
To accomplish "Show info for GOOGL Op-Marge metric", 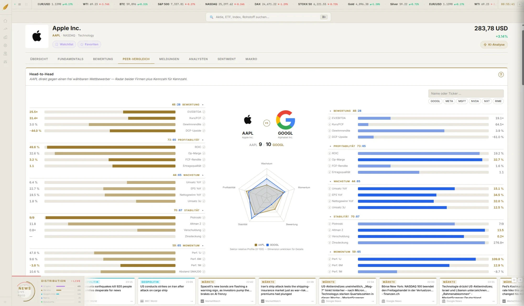I will (x=330, y=160).
